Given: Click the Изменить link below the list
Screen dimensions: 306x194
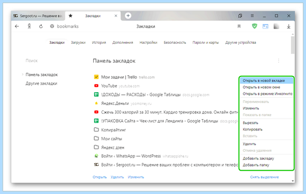Looking at the screenshot, I should 136,177.
